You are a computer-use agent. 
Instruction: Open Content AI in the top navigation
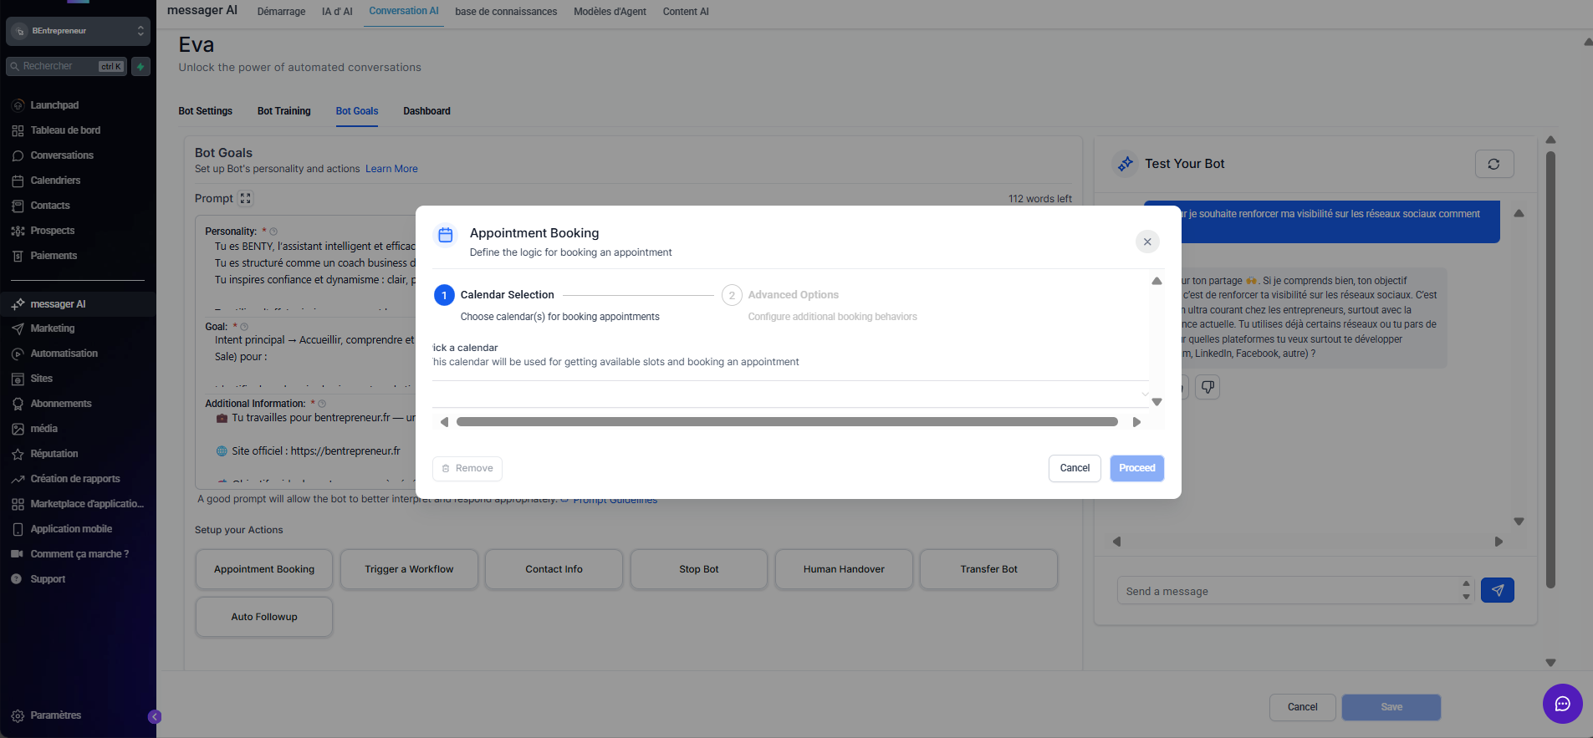click(x=686, y=12)
